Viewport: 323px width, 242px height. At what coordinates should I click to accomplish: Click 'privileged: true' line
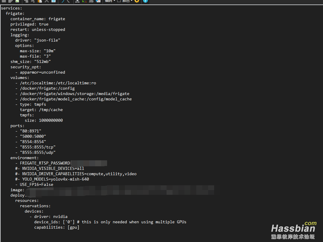(x=29, y=24)
